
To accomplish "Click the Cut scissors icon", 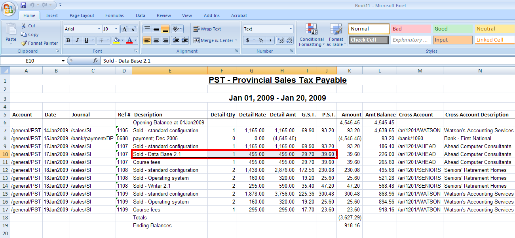I will click(x=24, y=26).
